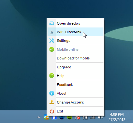Choose Open directory from the tray menu
This screenshot has height=123, width=133.
pos(75,23)
